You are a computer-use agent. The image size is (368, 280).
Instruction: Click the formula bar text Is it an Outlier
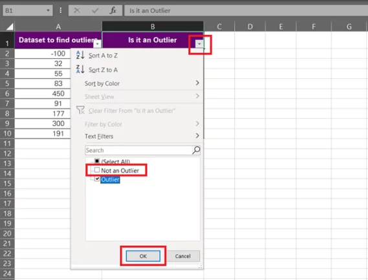150,10
